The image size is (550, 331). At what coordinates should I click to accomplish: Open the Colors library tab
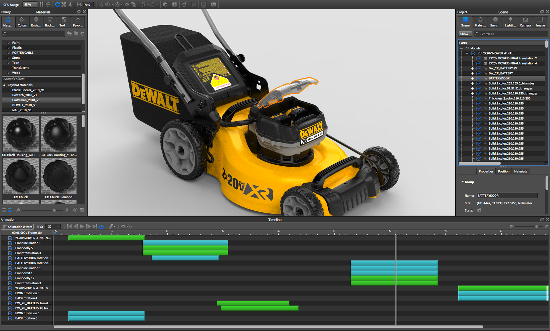click(22, 22)
